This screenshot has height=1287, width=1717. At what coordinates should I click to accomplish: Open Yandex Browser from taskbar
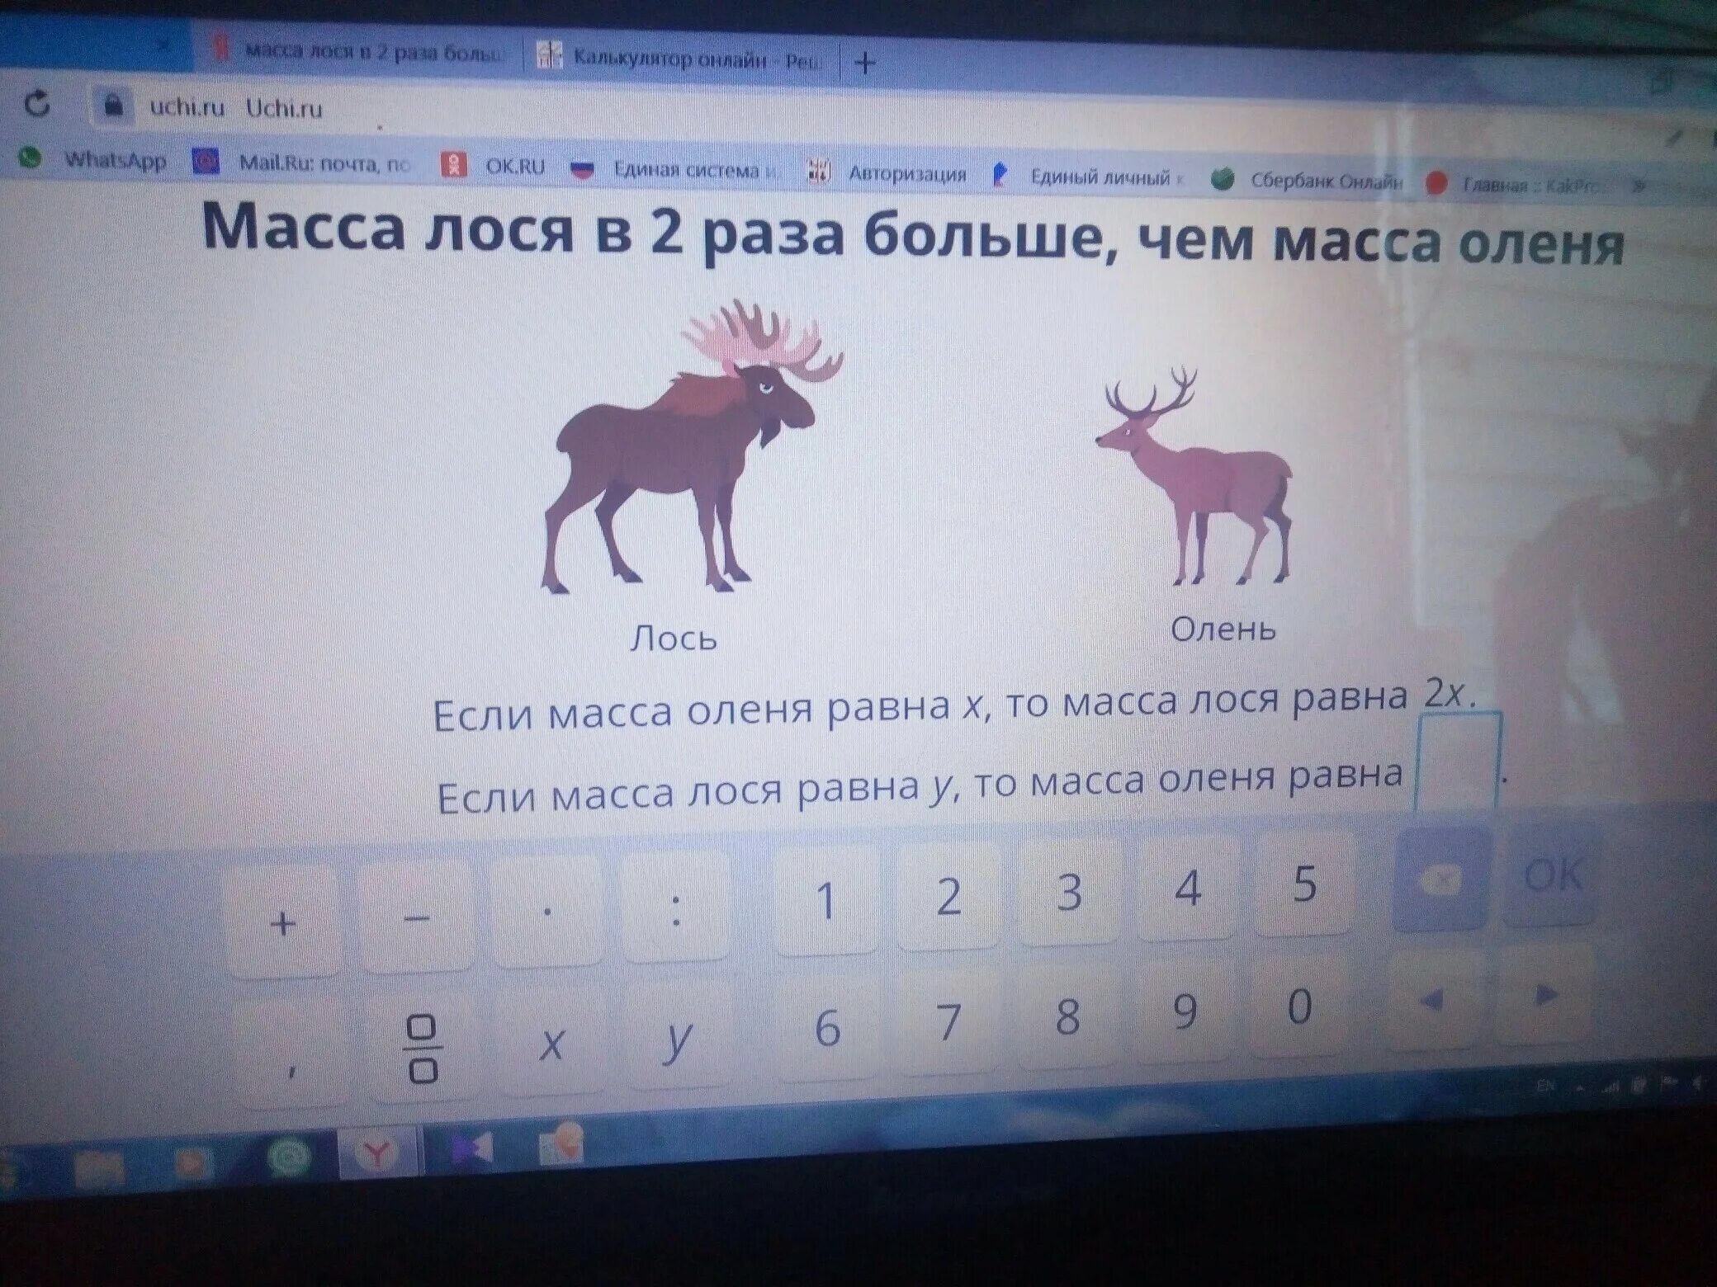pos(378,1153)
